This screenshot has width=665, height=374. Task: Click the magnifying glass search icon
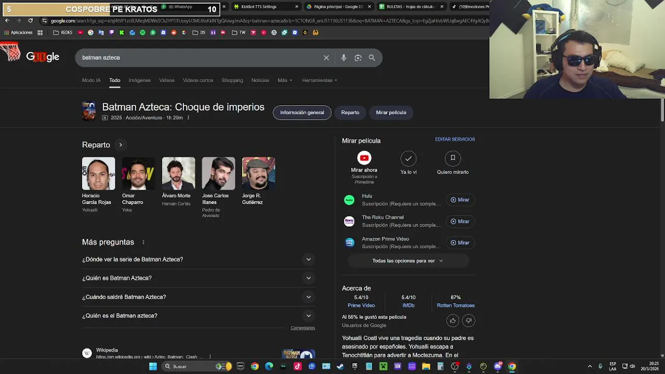click(372, 58)
